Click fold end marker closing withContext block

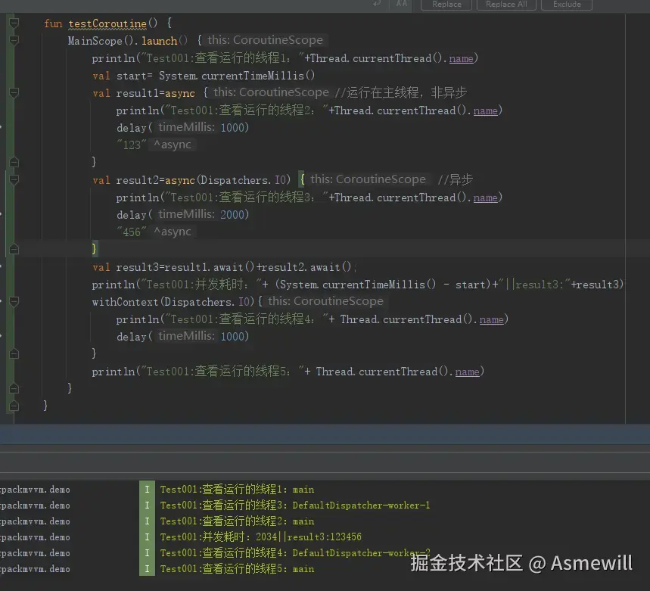point(14,353)
